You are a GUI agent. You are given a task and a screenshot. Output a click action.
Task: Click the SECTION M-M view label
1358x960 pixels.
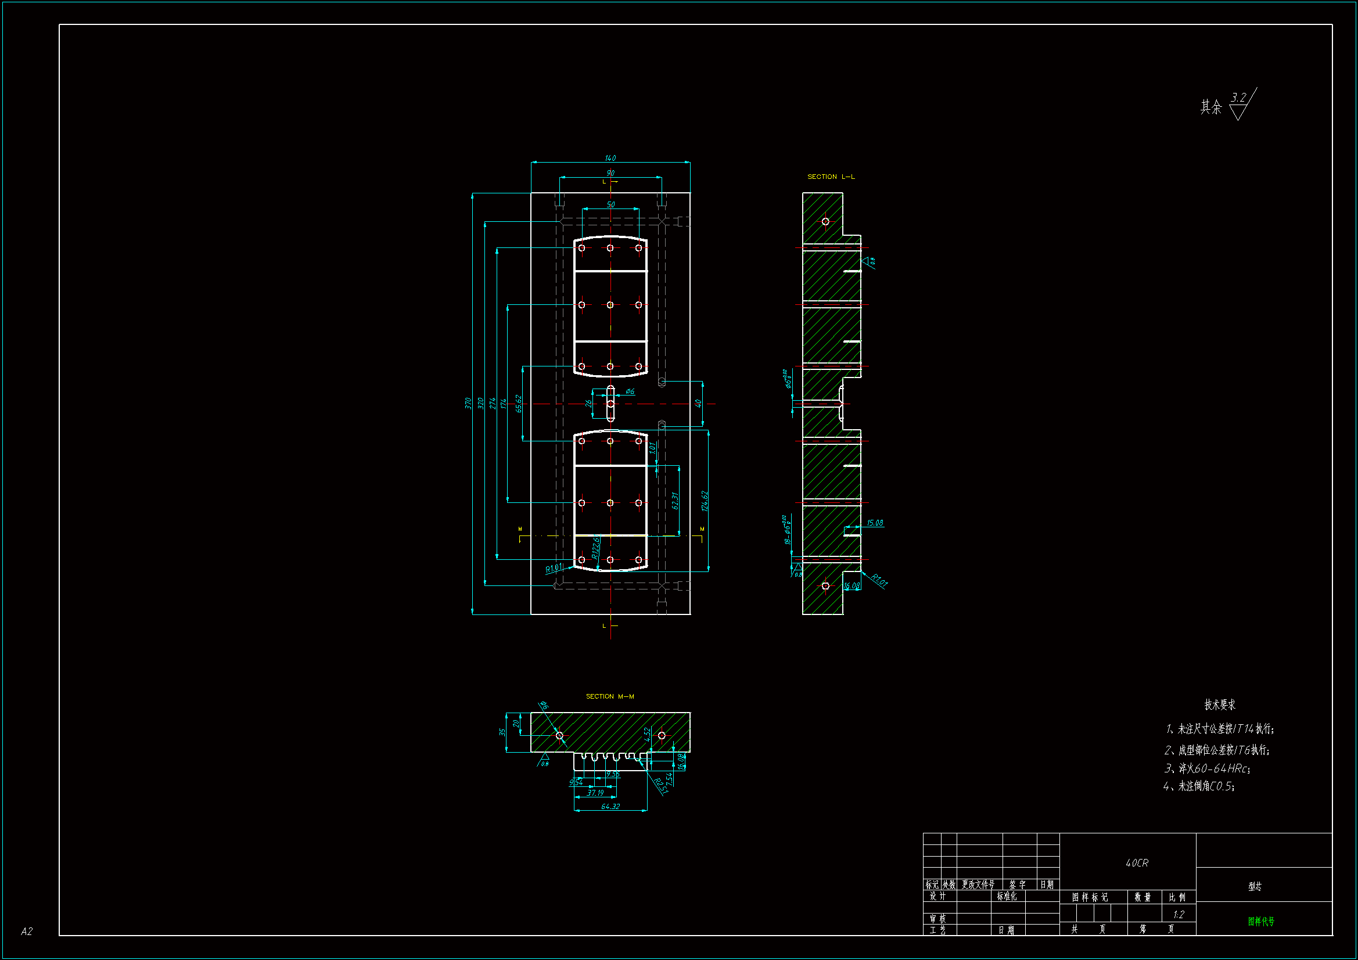(x=609, y=696)
